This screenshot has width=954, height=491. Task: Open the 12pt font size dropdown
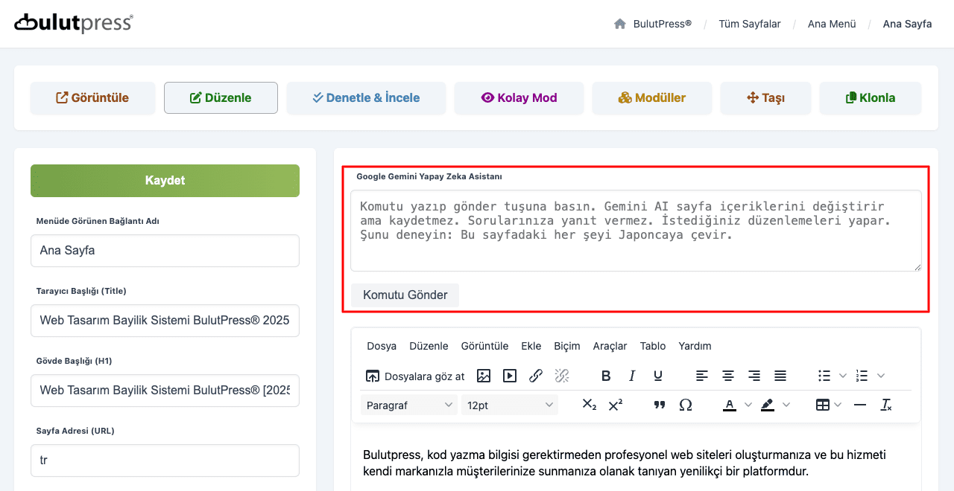point(510,405)
